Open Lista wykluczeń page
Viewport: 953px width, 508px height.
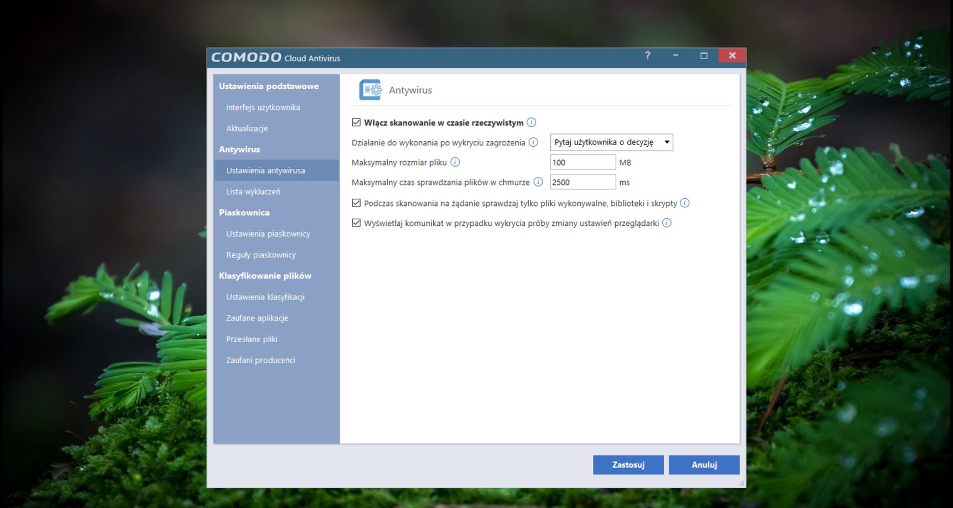253,191
